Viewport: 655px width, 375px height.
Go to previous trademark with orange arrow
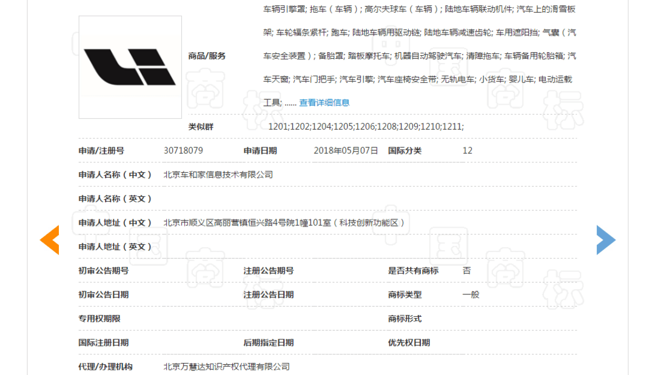click(50, 240)
